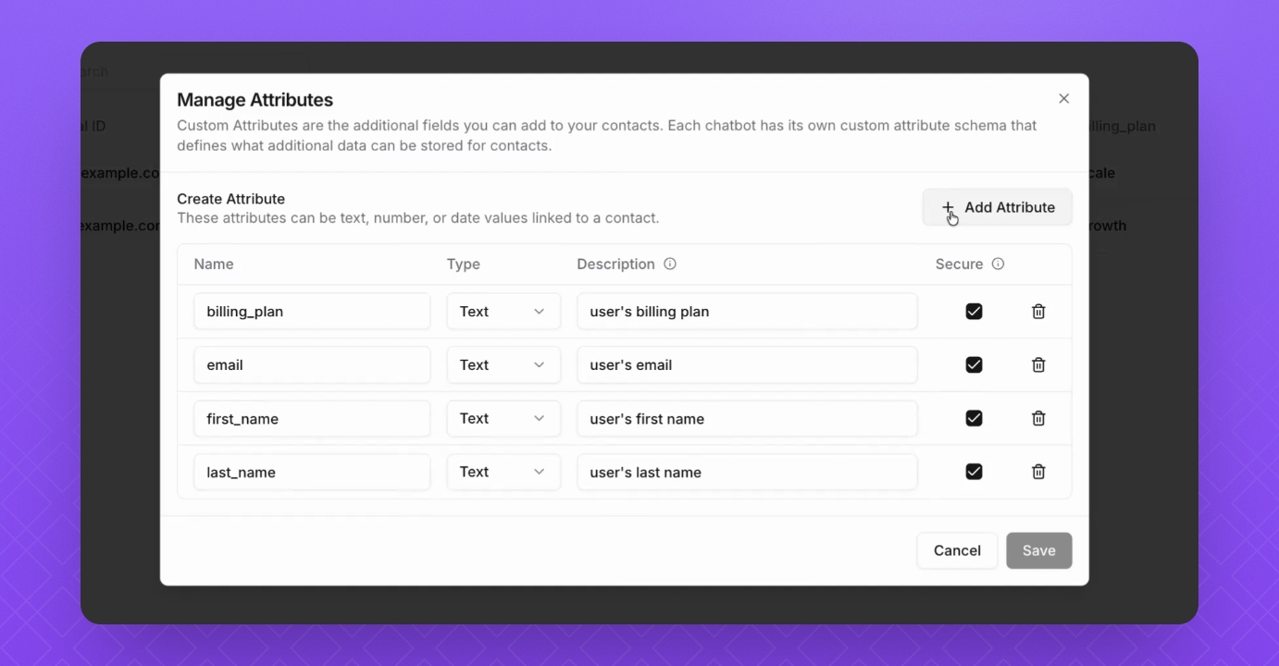Click the "user's email" description field
The height and width of the screenshot is (666, 1279).
coord(747,365)
